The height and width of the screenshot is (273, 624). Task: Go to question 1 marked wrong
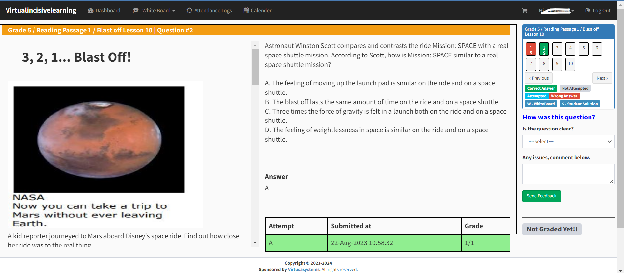(x=531, y=49)
